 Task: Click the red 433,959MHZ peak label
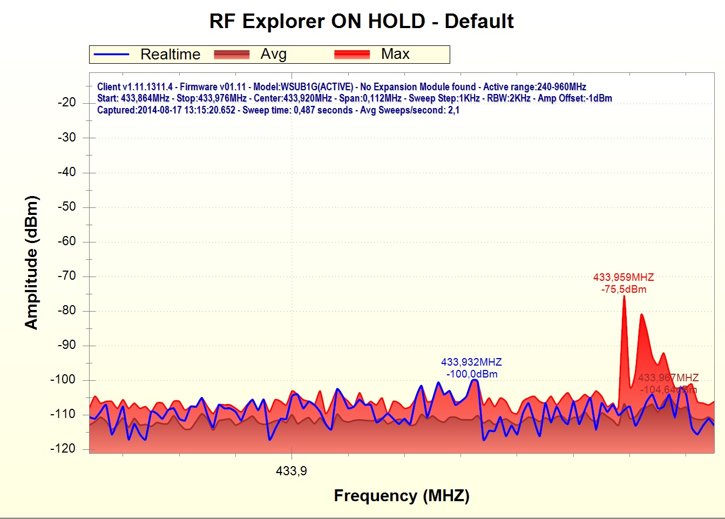tap(624, 277)
